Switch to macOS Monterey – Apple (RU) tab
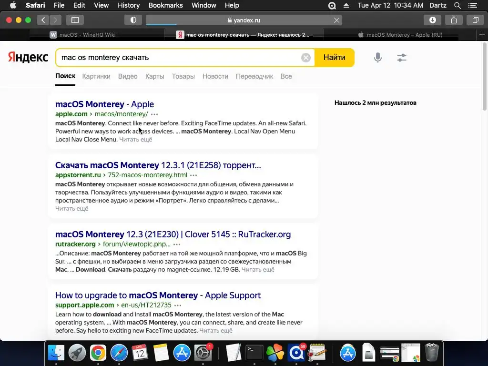The height and width of the screenshot is (366, 488). coord(400,35)
